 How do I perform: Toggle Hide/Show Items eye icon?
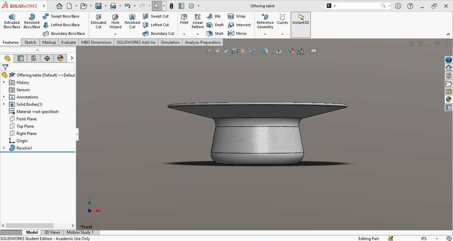click(x=279, y=51)
